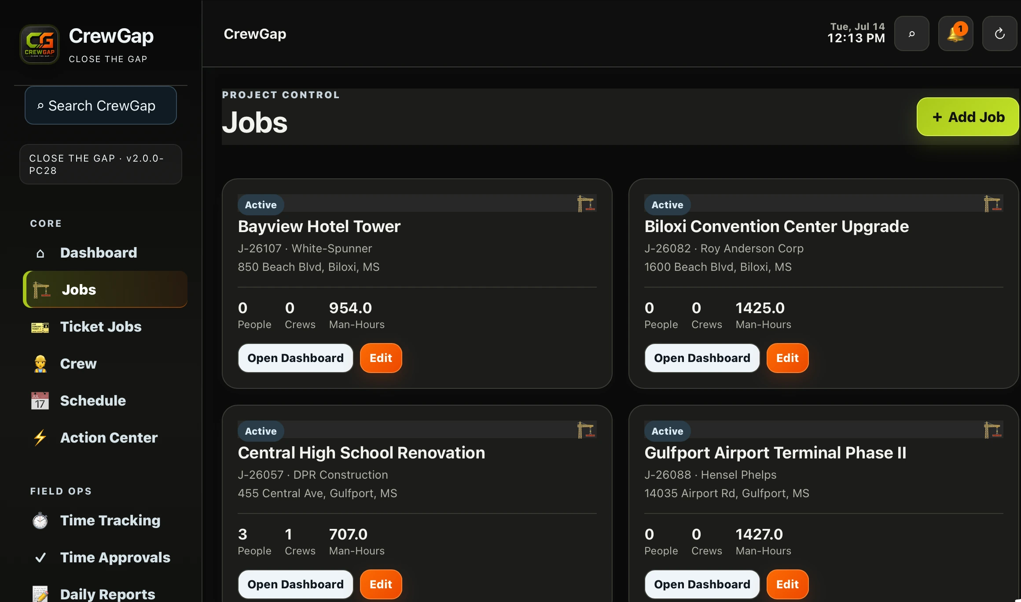Click the Action Center lightning icon
The image size is (1021, 602).
40,438
